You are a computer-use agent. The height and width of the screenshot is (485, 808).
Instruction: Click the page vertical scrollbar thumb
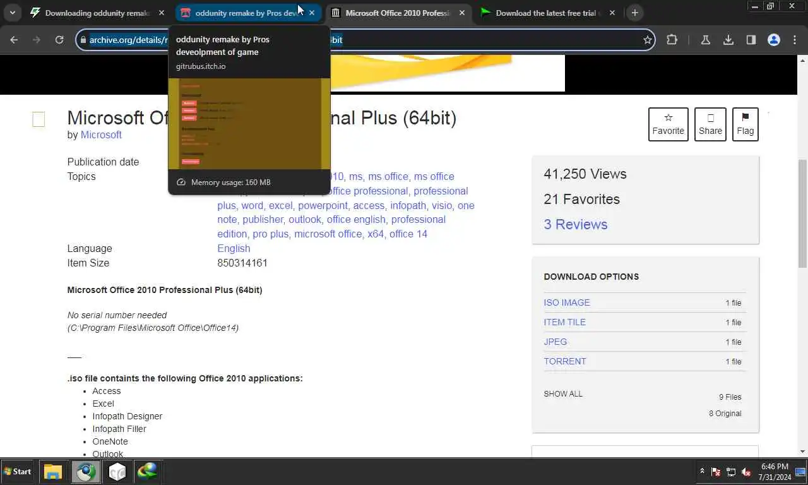802,213
